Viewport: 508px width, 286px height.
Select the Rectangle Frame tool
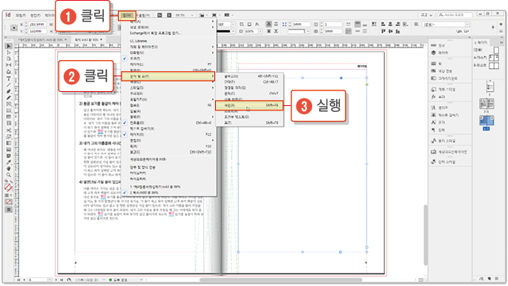pos(9,104)
